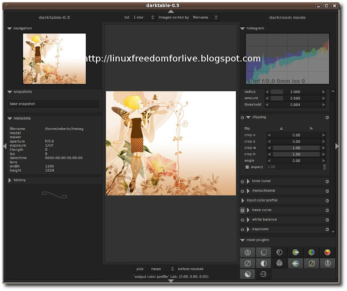347x291 pixels.
Task: Reset the input color profile module
Action: coord(327,201)
